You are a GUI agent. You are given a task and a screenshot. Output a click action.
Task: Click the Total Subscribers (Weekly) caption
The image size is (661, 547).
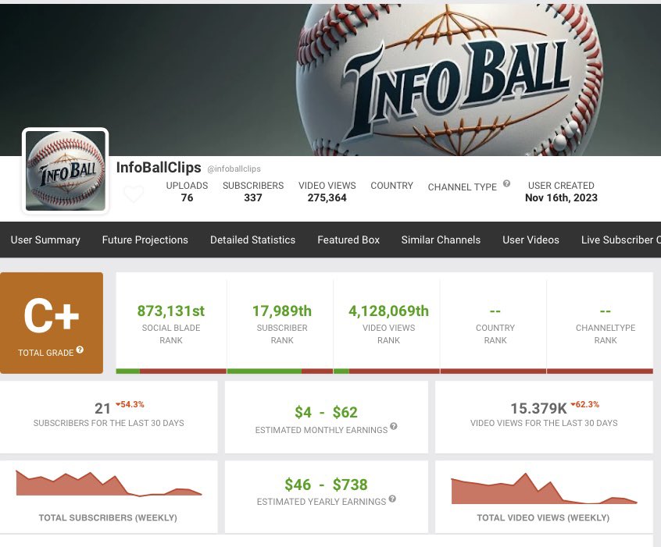[108, 517]
